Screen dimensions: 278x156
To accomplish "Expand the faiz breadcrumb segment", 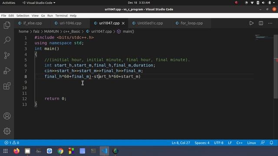I will [36, 32].
